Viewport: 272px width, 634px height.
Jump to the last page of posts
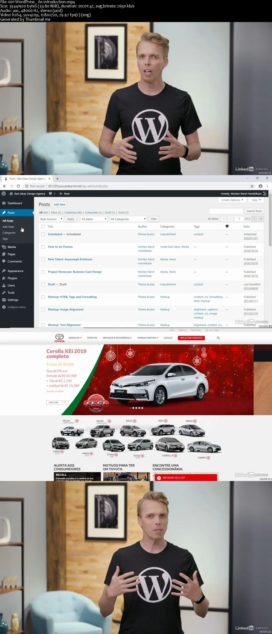pos(261,219)
